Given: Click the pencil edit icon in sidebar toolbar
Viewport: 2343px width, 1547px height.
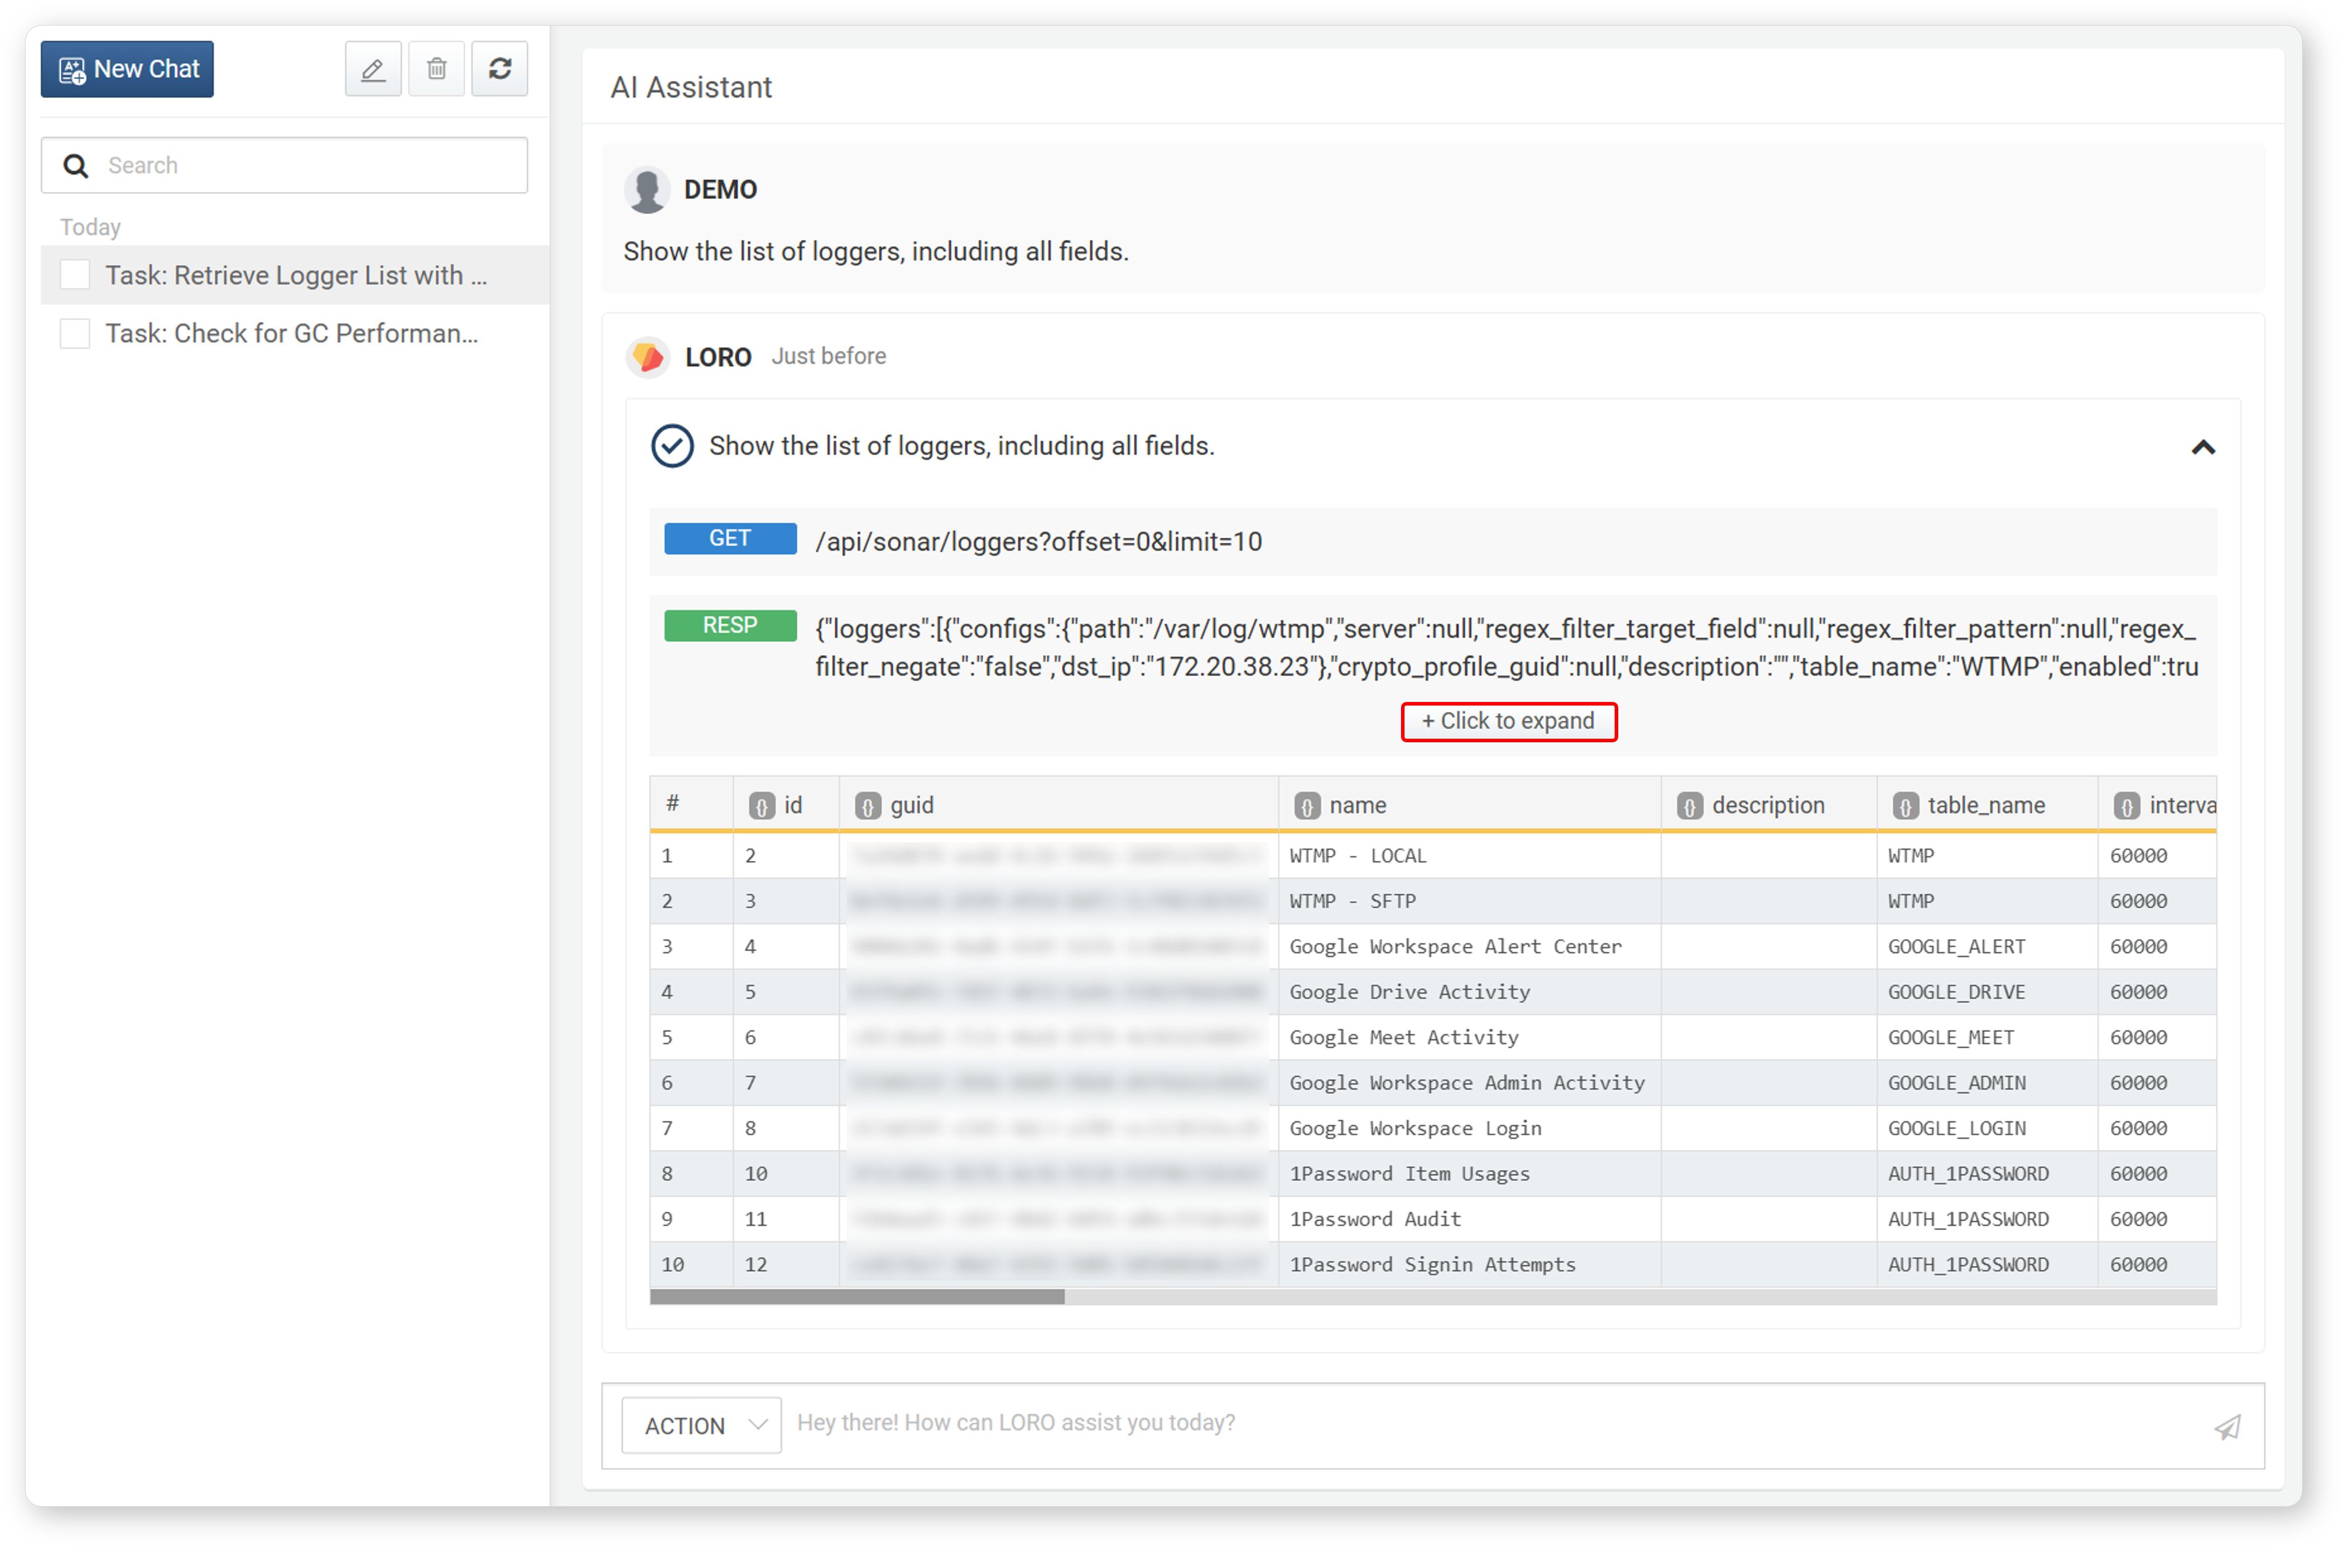Looking at the screenshot, I should point(373,69).
